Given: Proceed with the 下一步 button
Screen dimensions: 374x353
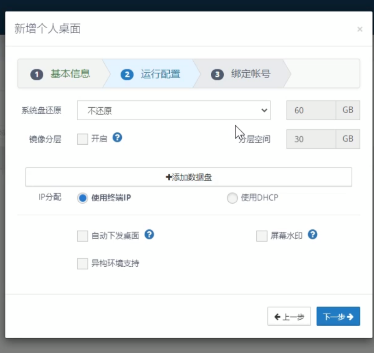Looking at the screenshot, I should tap(338, 317).
